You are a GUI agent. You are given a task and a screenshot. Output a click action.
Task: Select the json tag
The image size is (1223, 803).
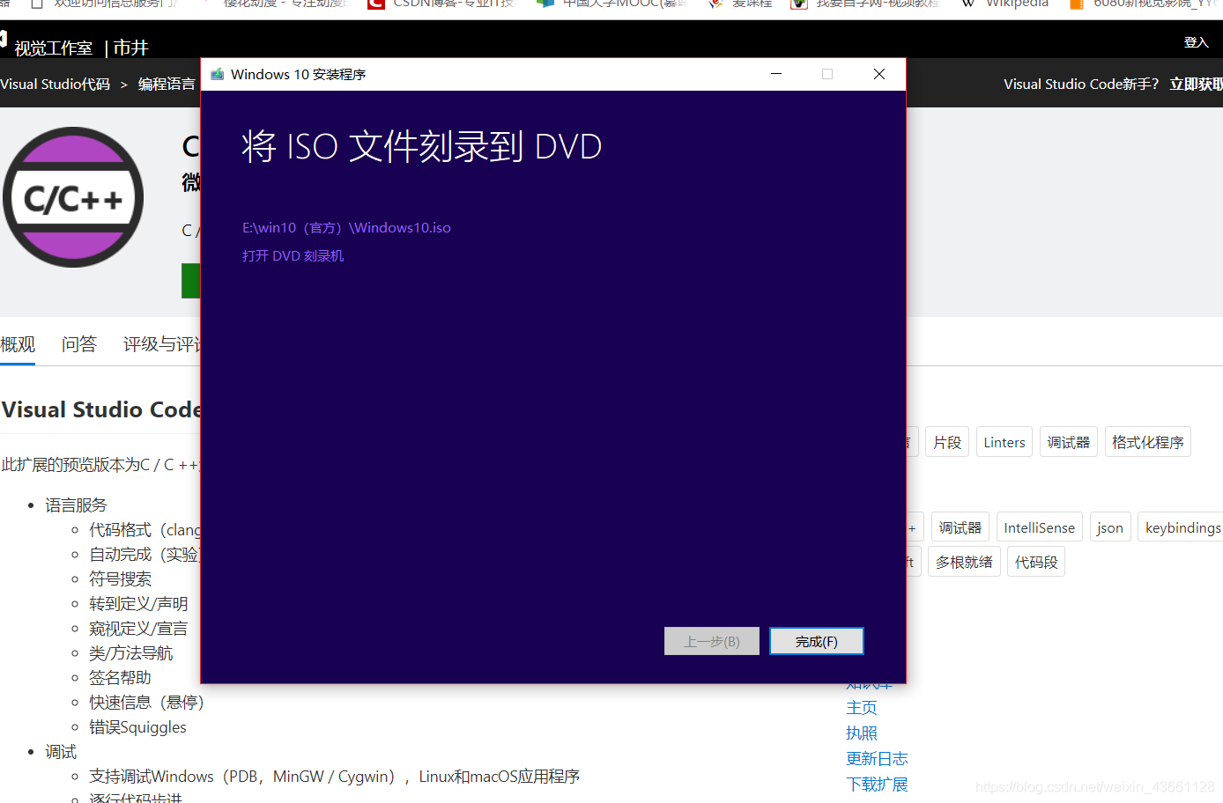(1110, 527)
